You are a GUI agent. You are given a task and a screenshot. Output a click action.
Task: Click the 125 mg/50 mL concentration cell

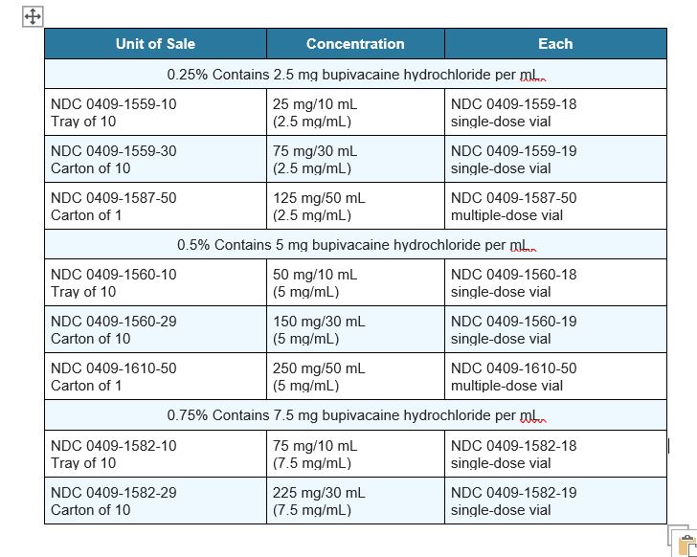point(355,207)
